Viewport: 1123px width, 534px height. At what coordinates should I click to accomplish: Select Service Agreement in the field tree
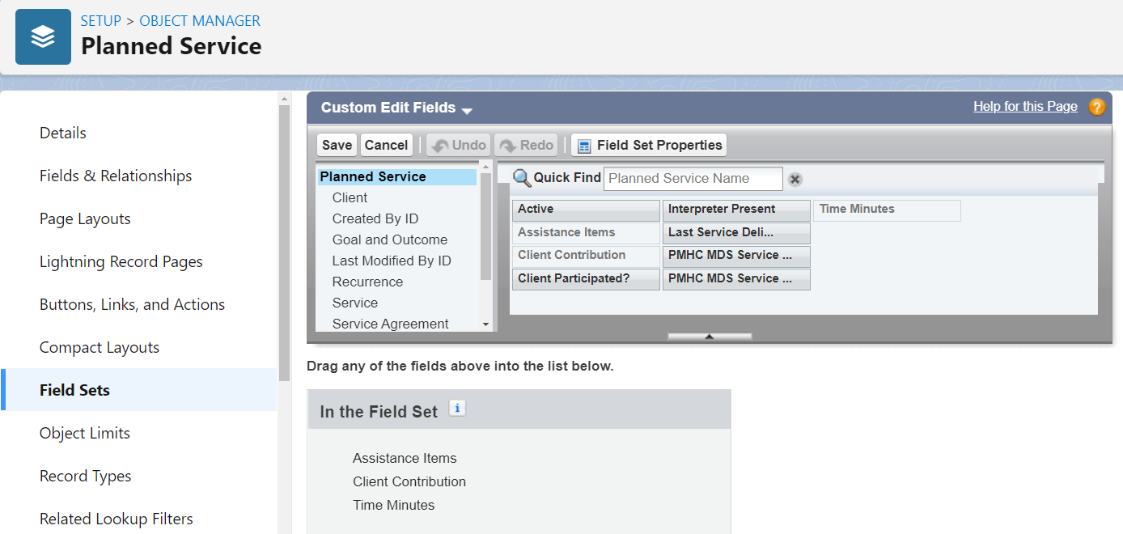point(390,324)
